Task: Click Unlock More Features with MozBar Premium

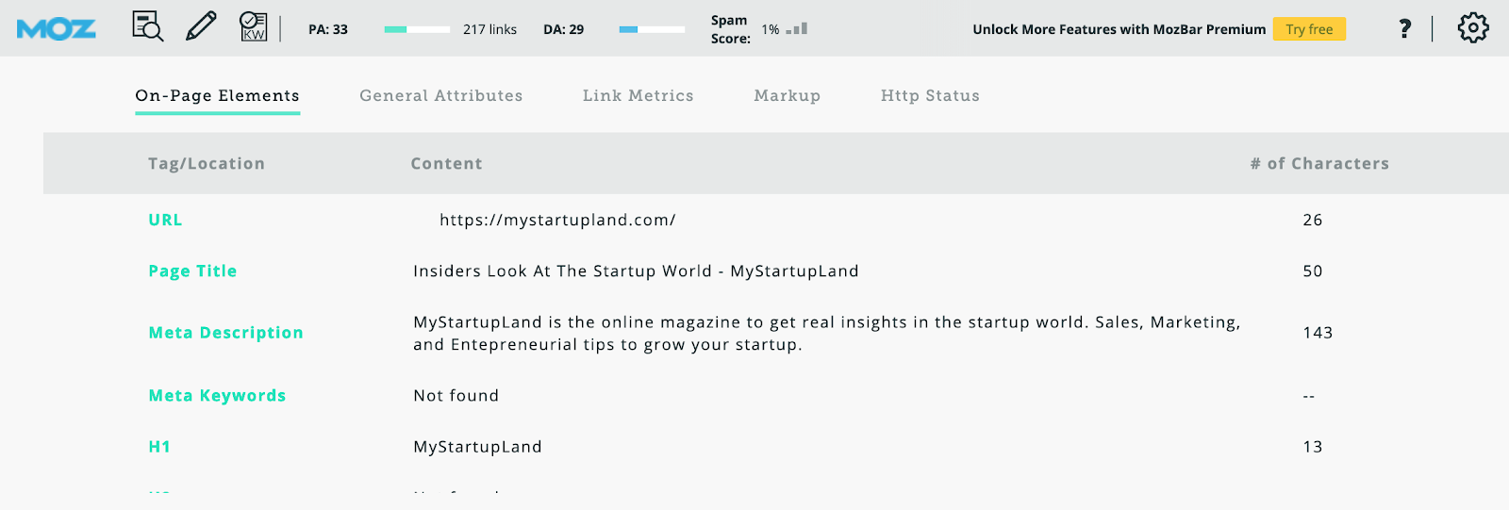Action: pyautogui.click(x=1119, y=29)
